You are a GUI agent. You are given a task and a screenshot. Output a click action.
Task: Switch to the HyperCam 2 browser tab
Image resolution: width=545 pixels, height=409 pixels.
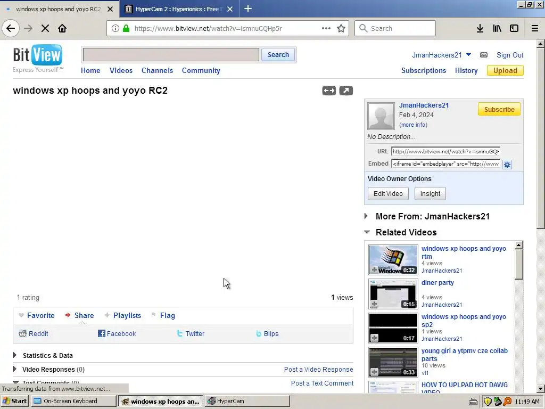coord(179,9)
